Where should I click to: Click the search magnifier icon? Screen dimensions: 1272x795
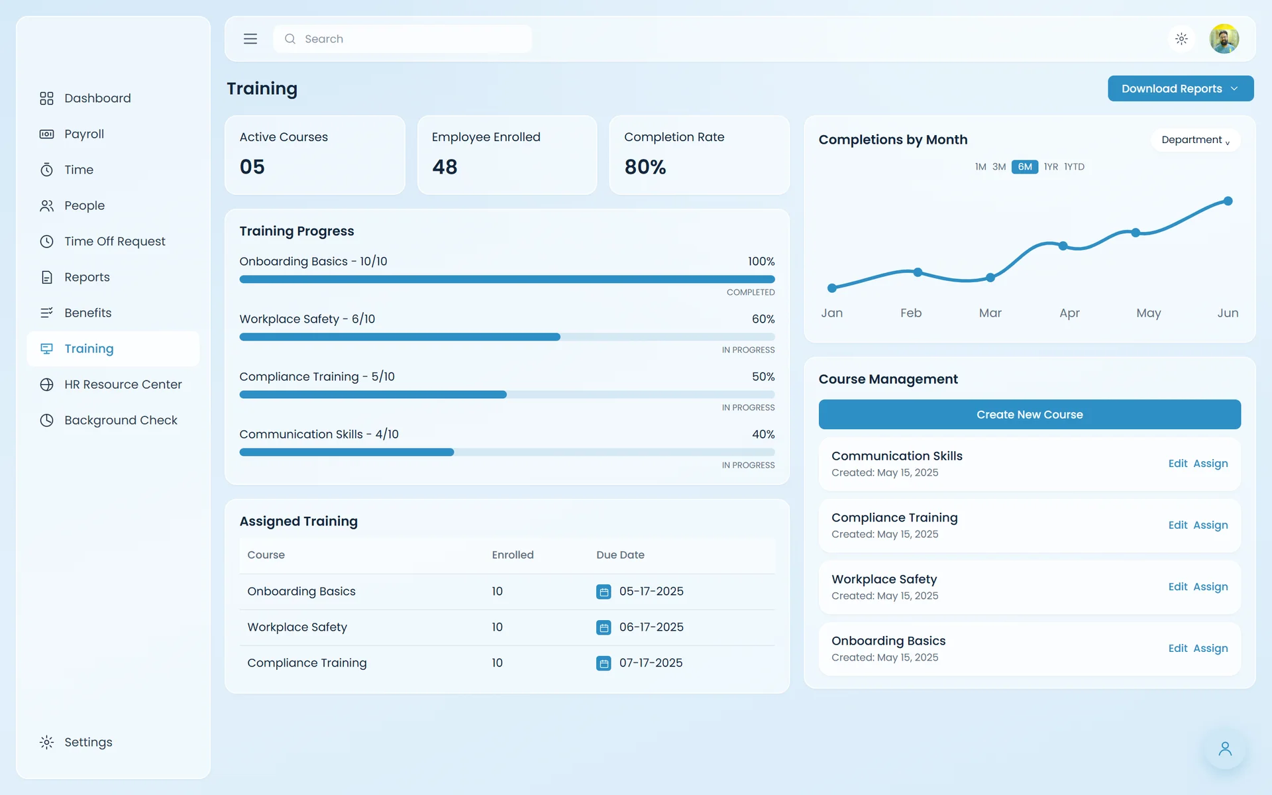point(290,39)
